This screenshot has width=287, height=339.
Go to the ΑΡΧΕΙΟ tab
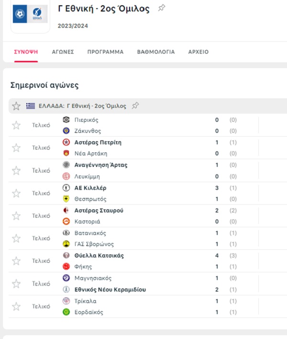click(x=199, y=52)
